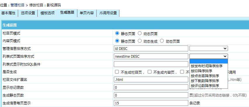This screenshot has height=107, width=249.
Task: Open the JS调用设置 tab
Action: pyautogui.click(x=108, y=13)
